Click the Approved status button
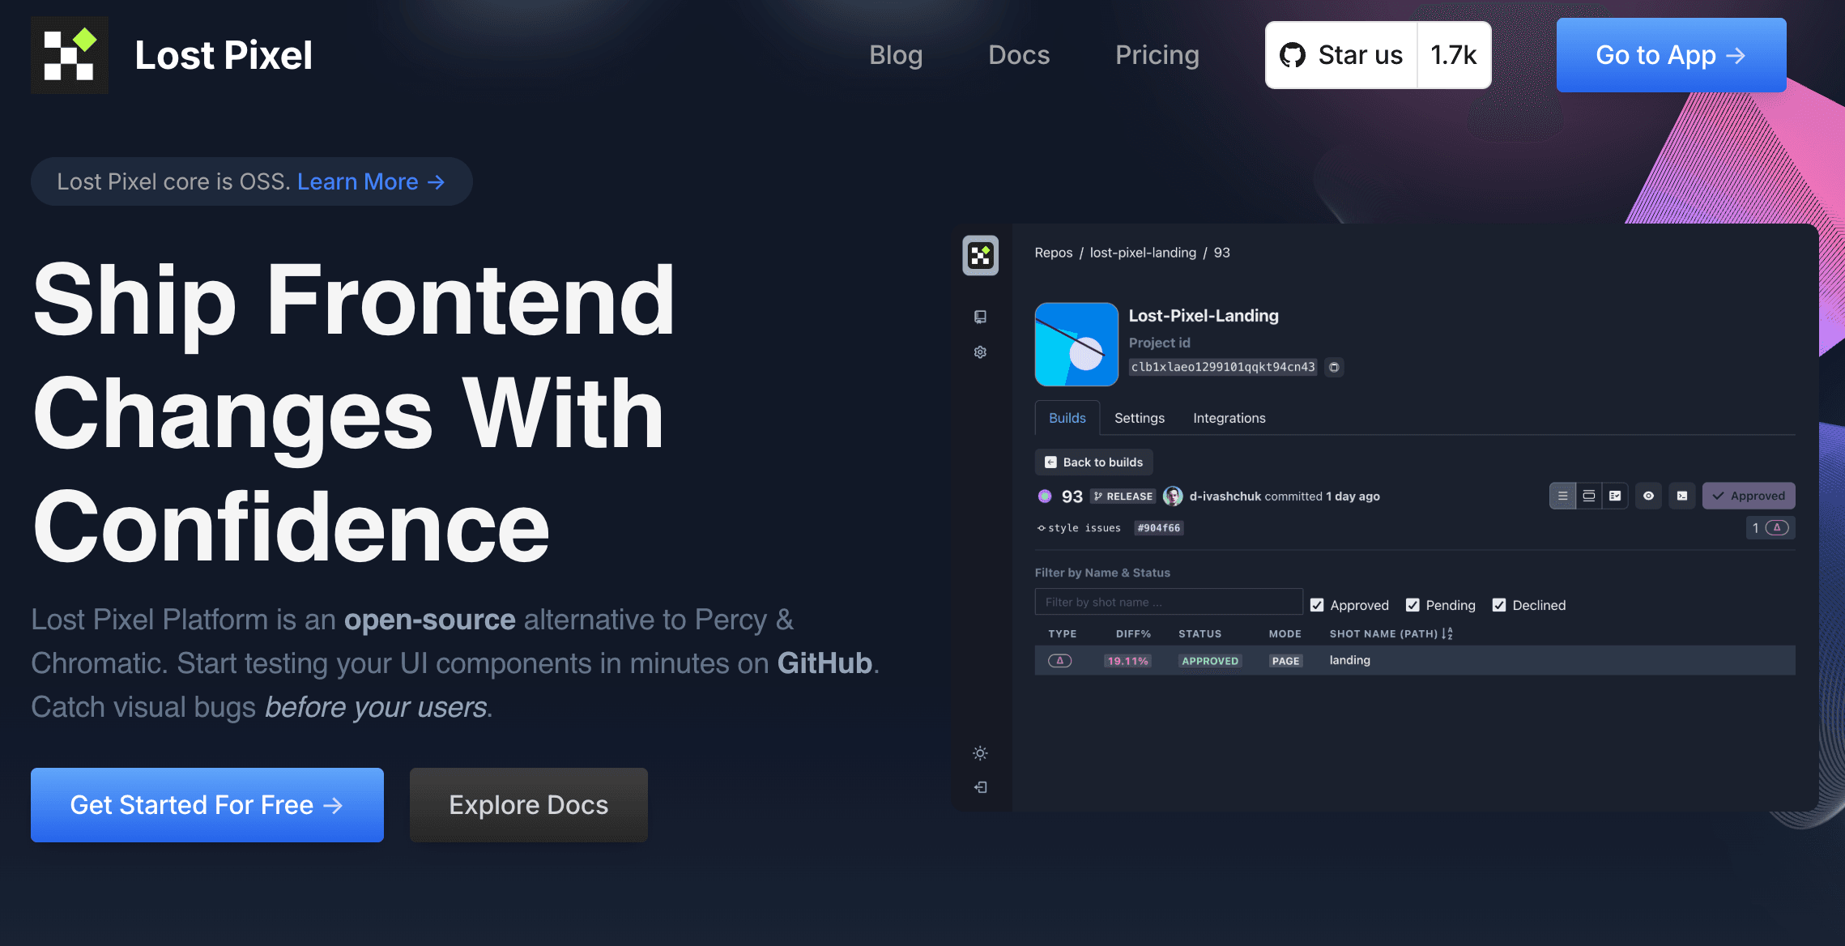1845x946 pixels. (x=1749, y=496)
